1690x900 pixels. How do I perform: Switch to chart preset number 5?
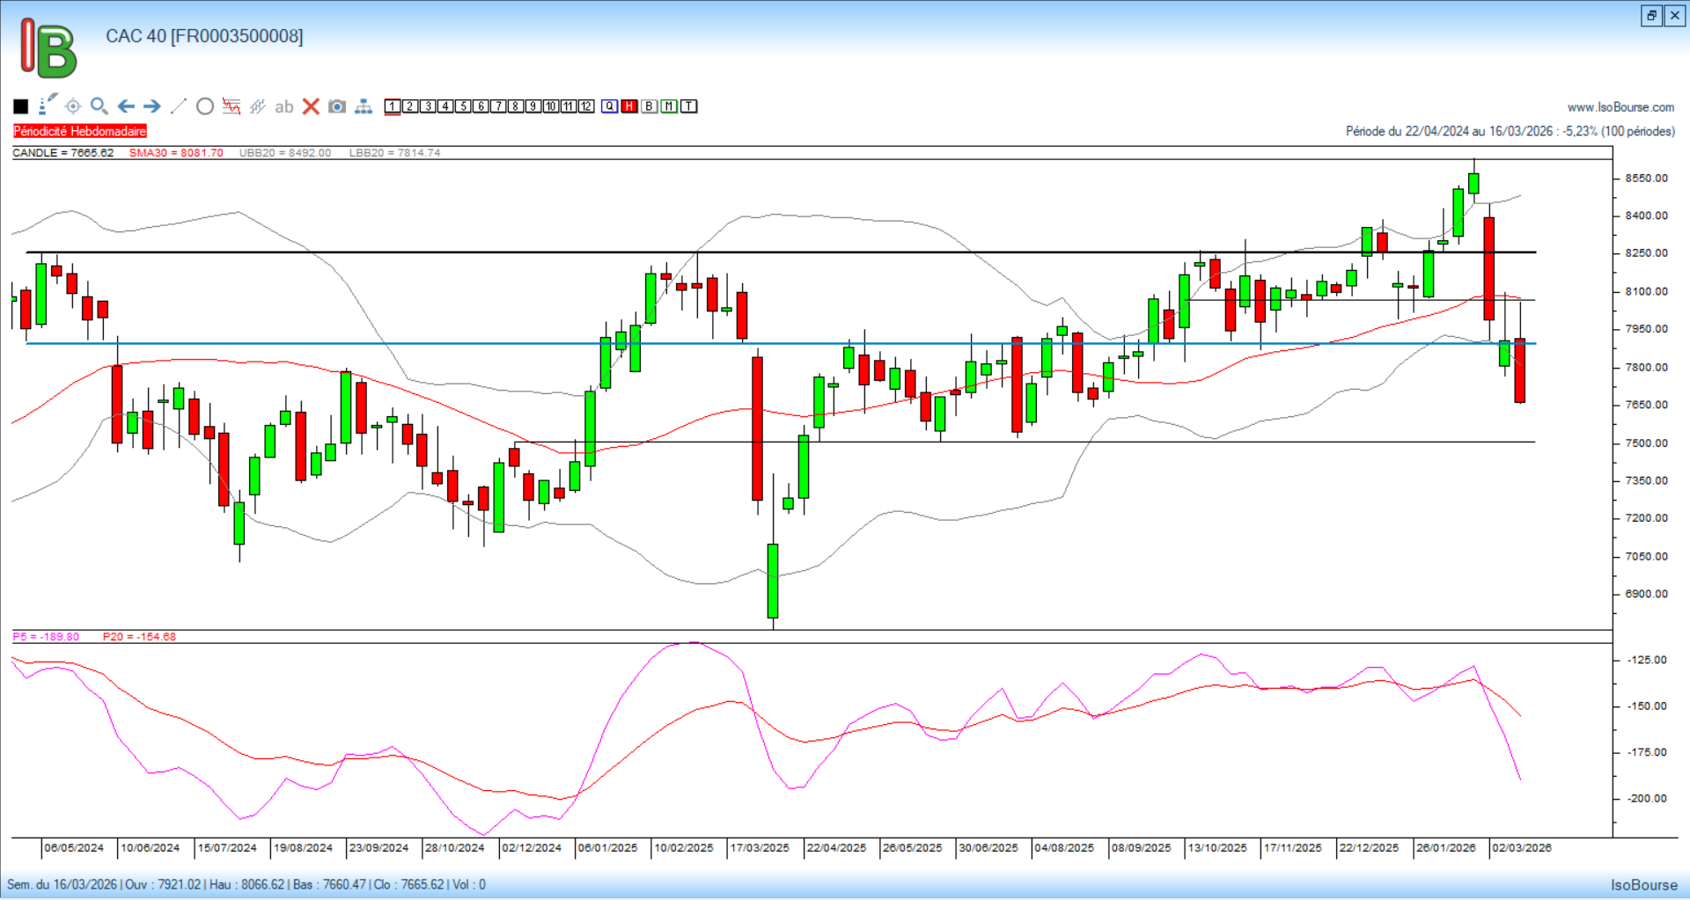(463, 106)
